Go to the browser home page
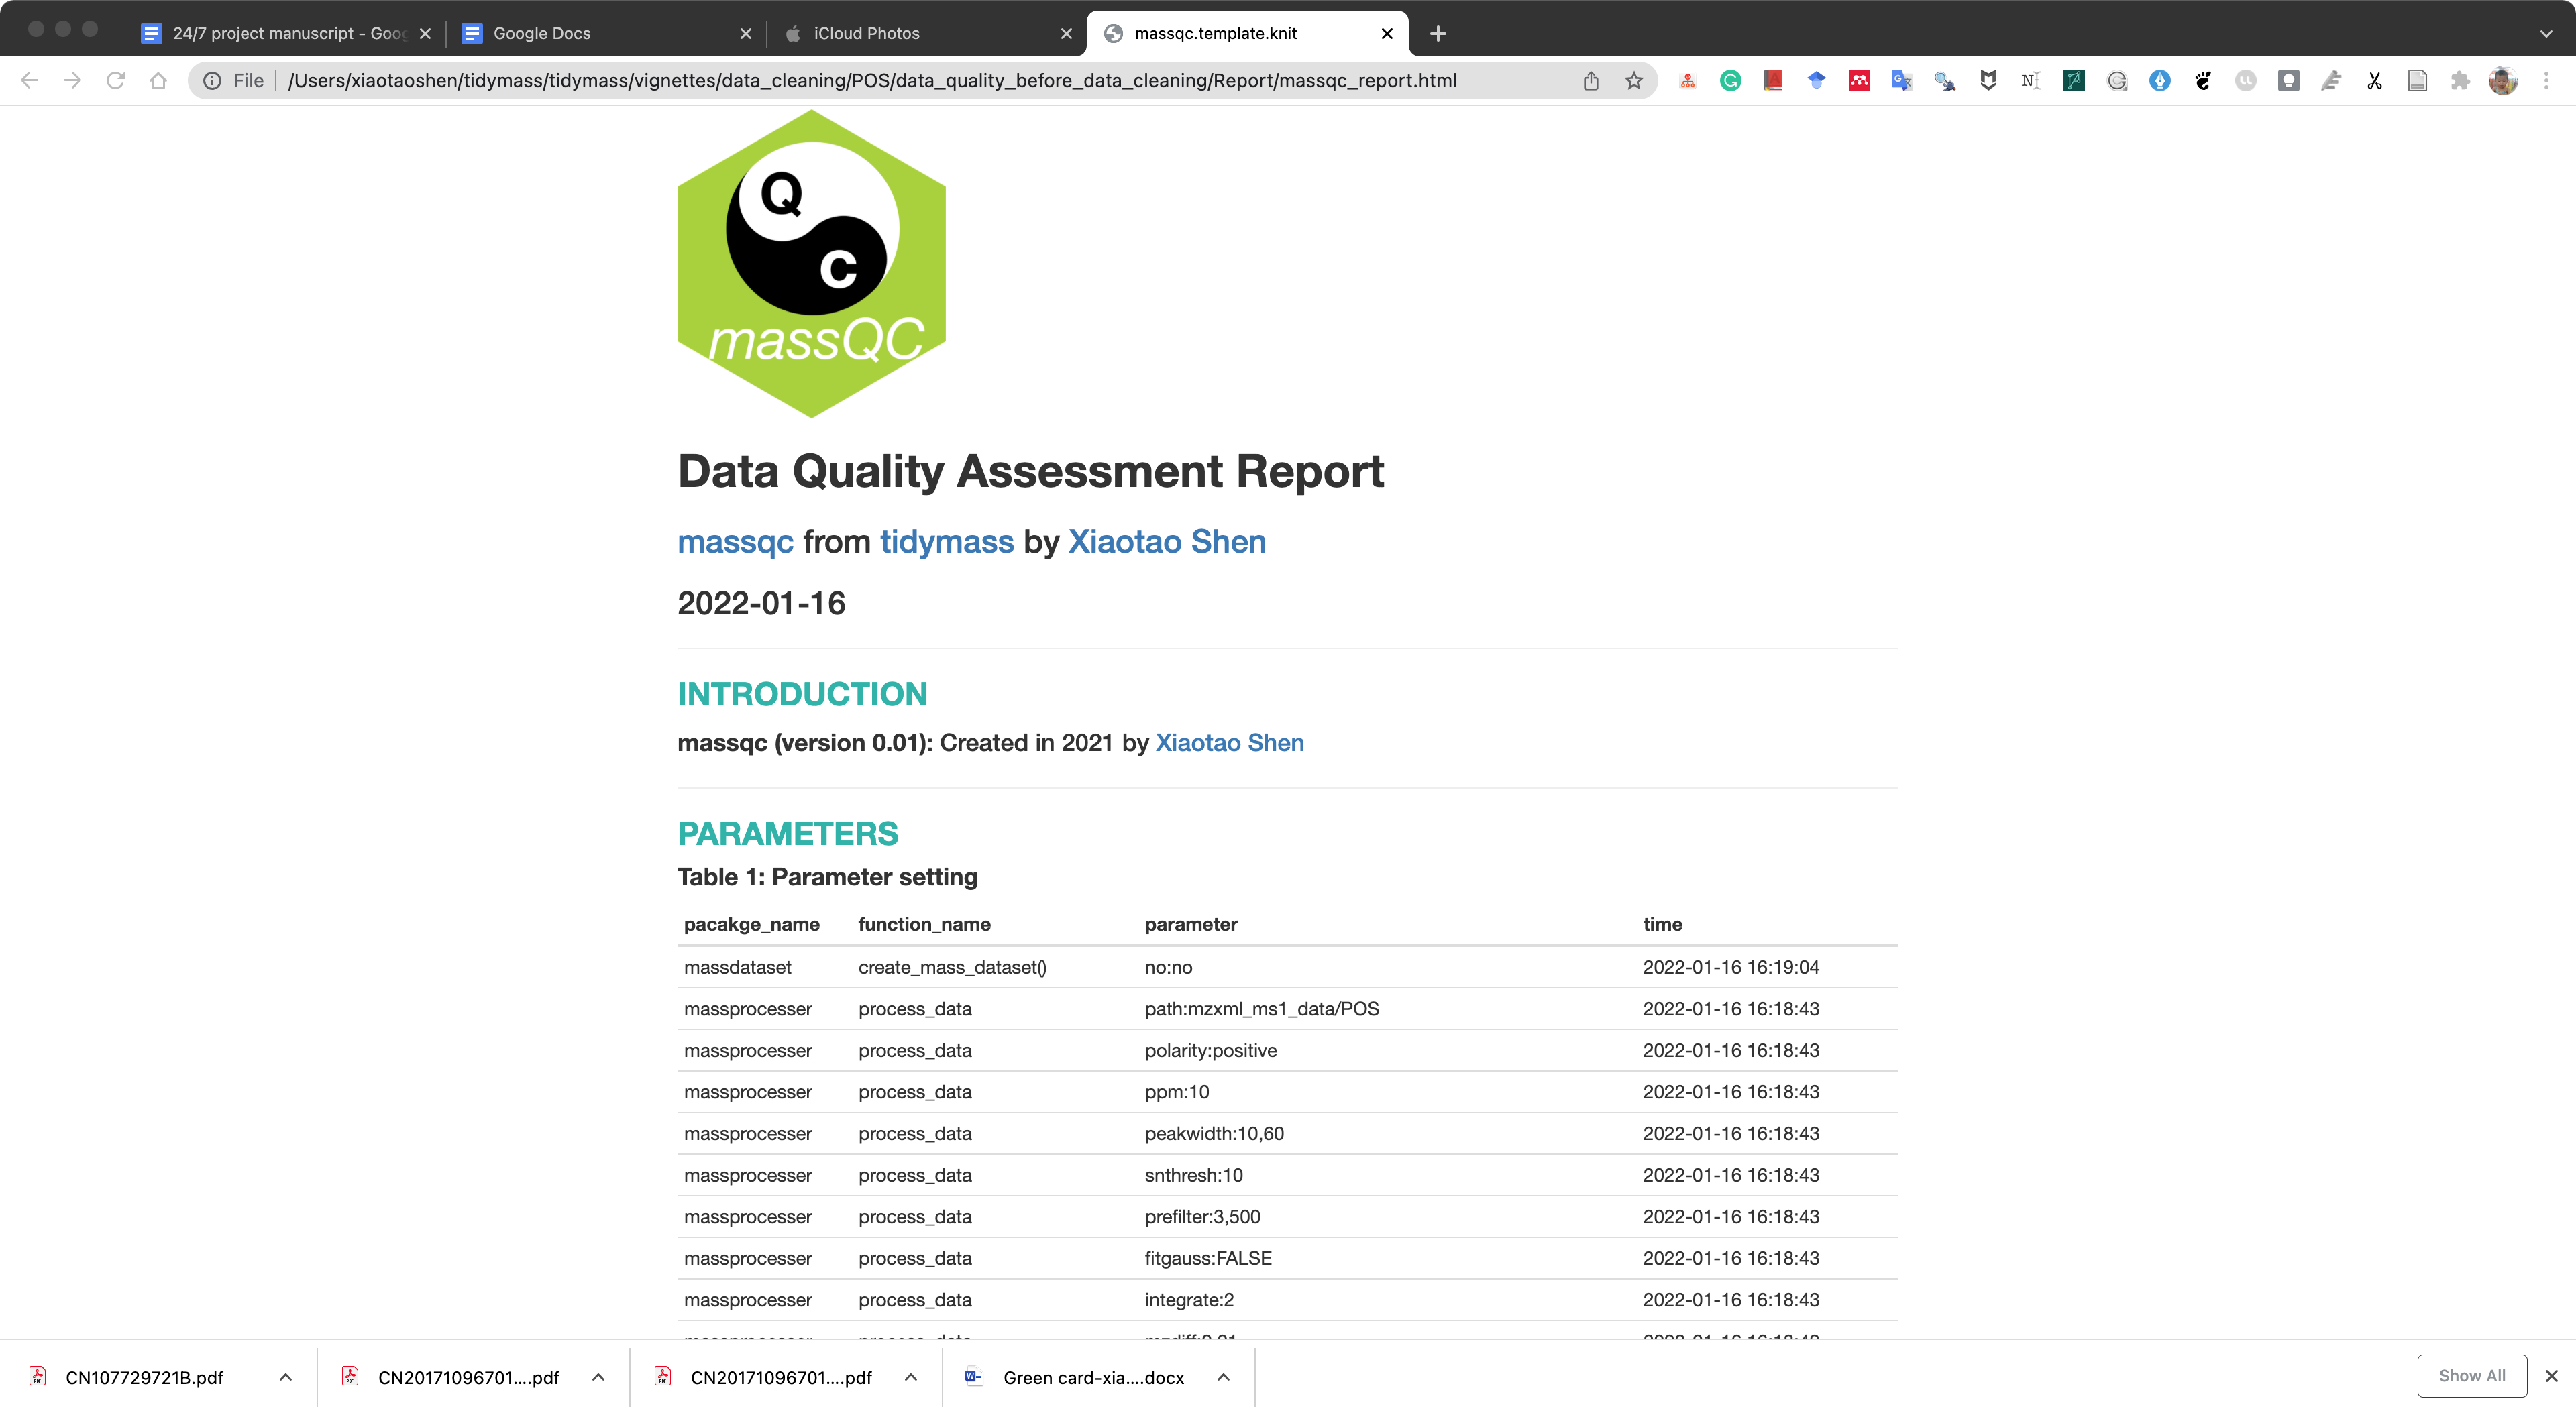This screenshot has width=2576, height=1415. click(x=158, y=81)
